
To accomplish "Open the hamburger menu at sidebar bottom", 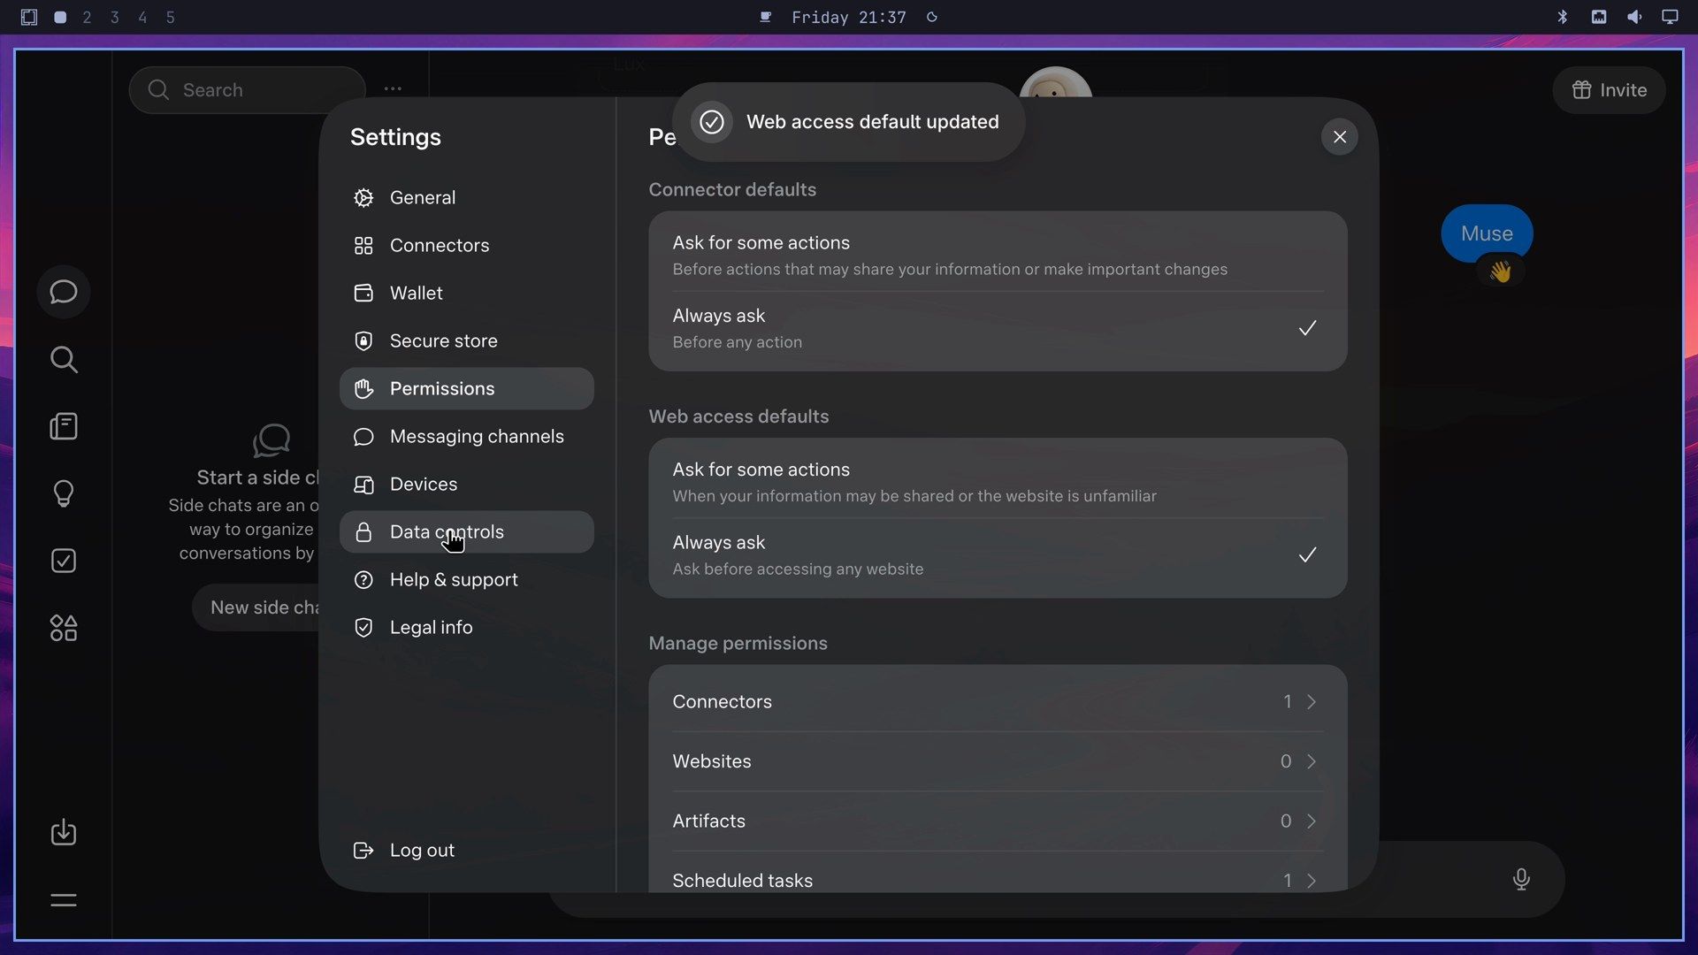I will pyautogui.click(x=64, y=900).
